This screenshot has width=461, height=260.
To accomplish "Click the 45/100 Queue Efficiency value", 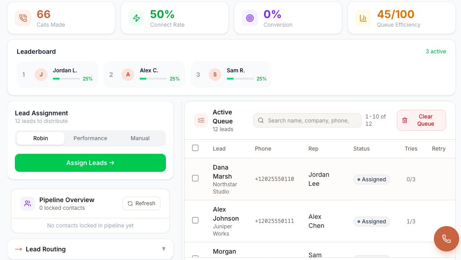I will (396, 14).
